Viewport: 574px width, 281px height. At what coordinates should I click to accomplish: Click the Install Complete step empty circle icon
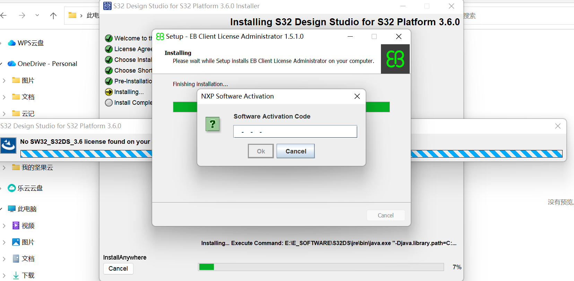[109, 103]
